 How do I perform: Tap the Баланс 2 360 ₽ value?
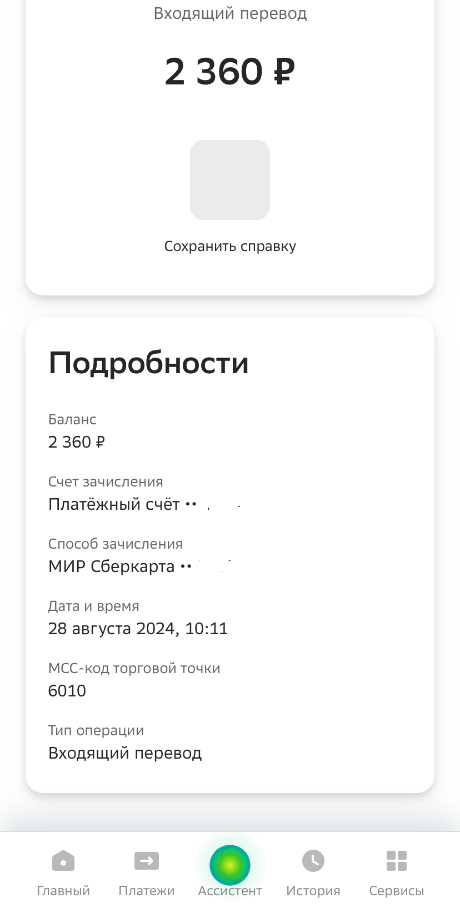(x=77, y=442)
